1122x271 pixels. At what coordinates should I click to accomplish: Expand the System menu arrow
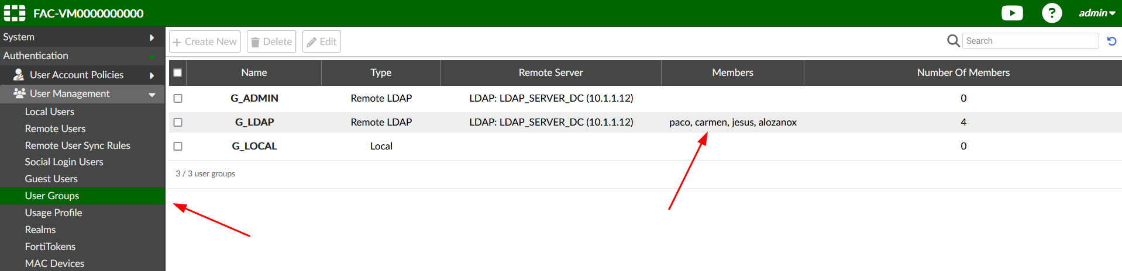(x=152, y=37)
